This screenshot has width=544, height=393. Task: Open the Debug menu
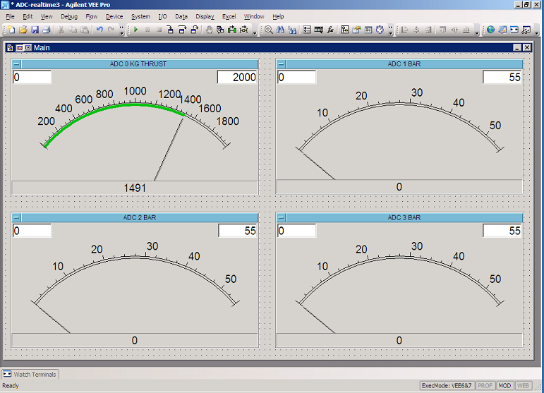pos(69,16)
